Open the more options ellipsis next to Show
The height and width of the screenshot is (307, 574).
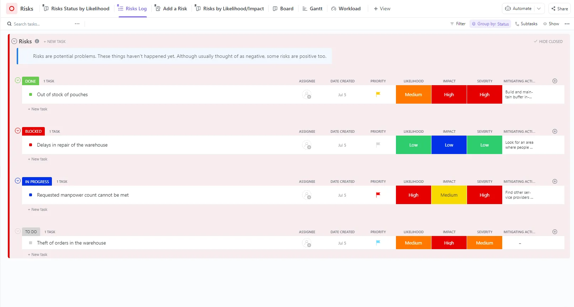(x=567, y=24)
